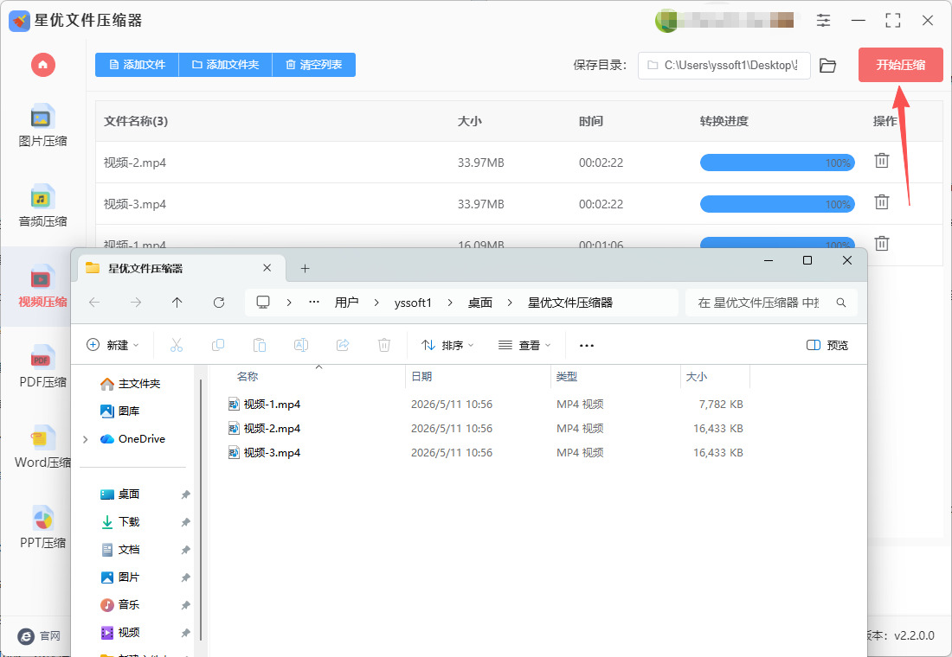Viewport: 952px width, 657px height.
Task: Click 清空列表 to clear the list
Action: [x=314, y=65]
